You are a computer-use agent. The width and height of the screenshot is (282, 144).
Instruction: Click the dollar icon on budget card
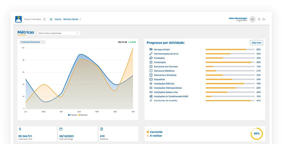click(x=20, y=129)
